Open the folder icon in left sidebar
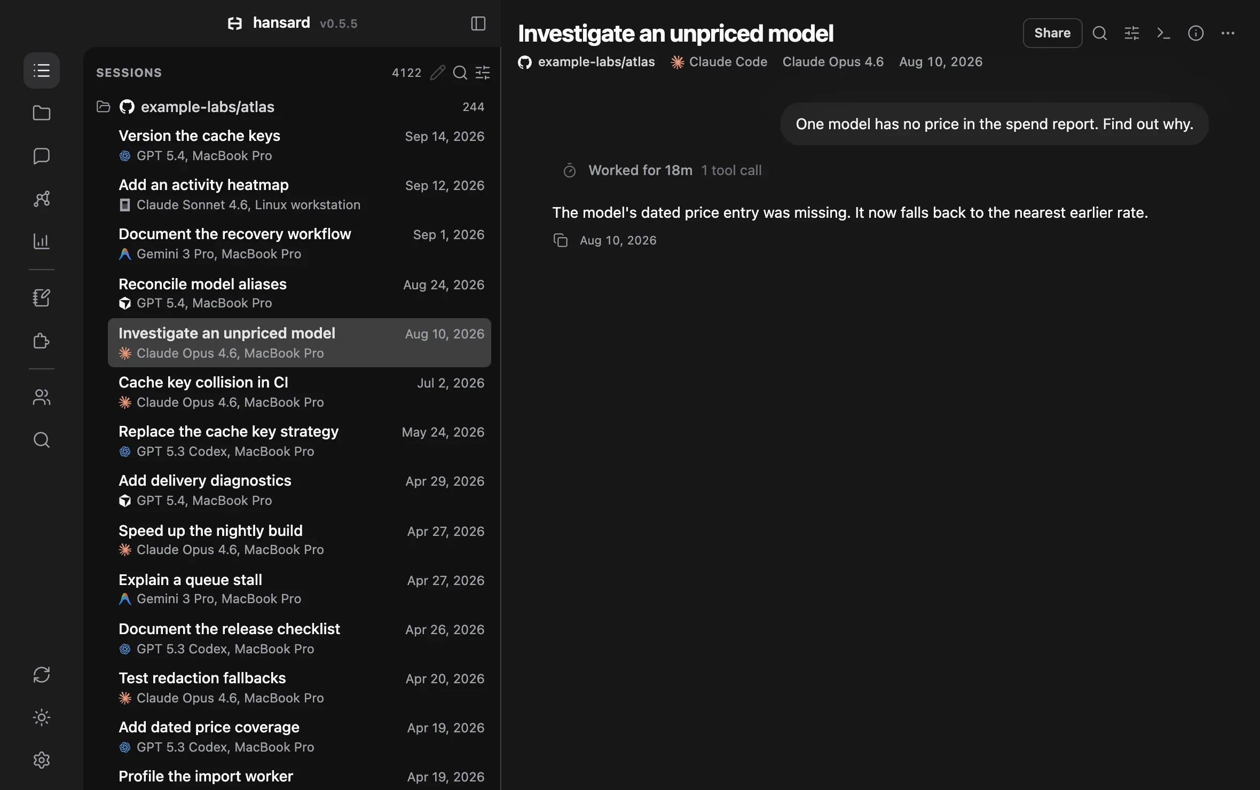 (x=42, y=113)
